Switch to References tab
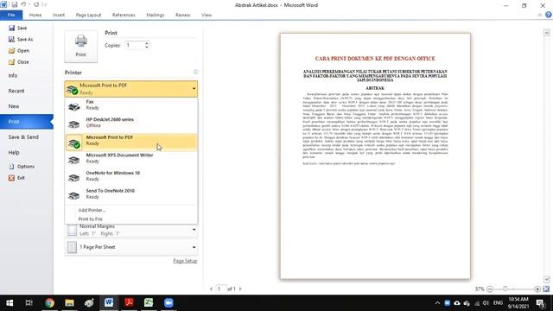This screenshot has height=311, width=553. tap(124, 15)
